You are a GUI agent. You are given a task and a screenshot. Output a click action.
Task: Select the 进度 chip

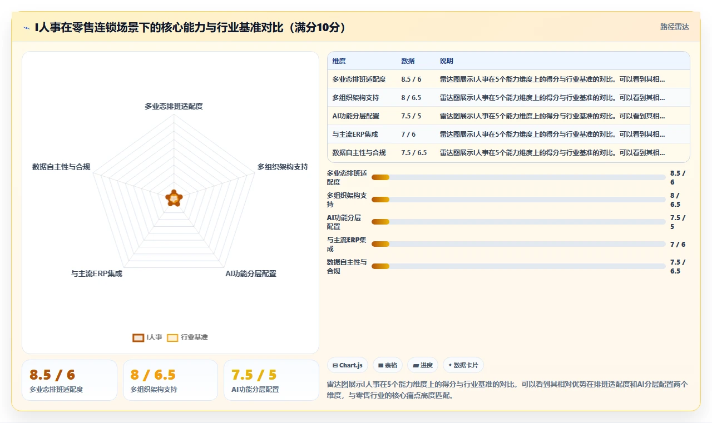pyautogui.click(x=423, y=365)
